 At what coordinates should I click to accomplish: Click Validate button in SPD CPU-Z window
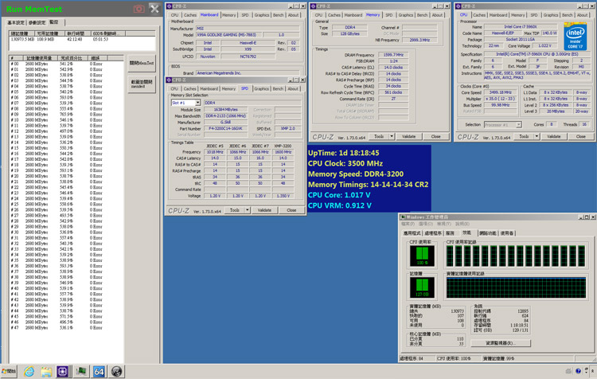tap(264, 210)
